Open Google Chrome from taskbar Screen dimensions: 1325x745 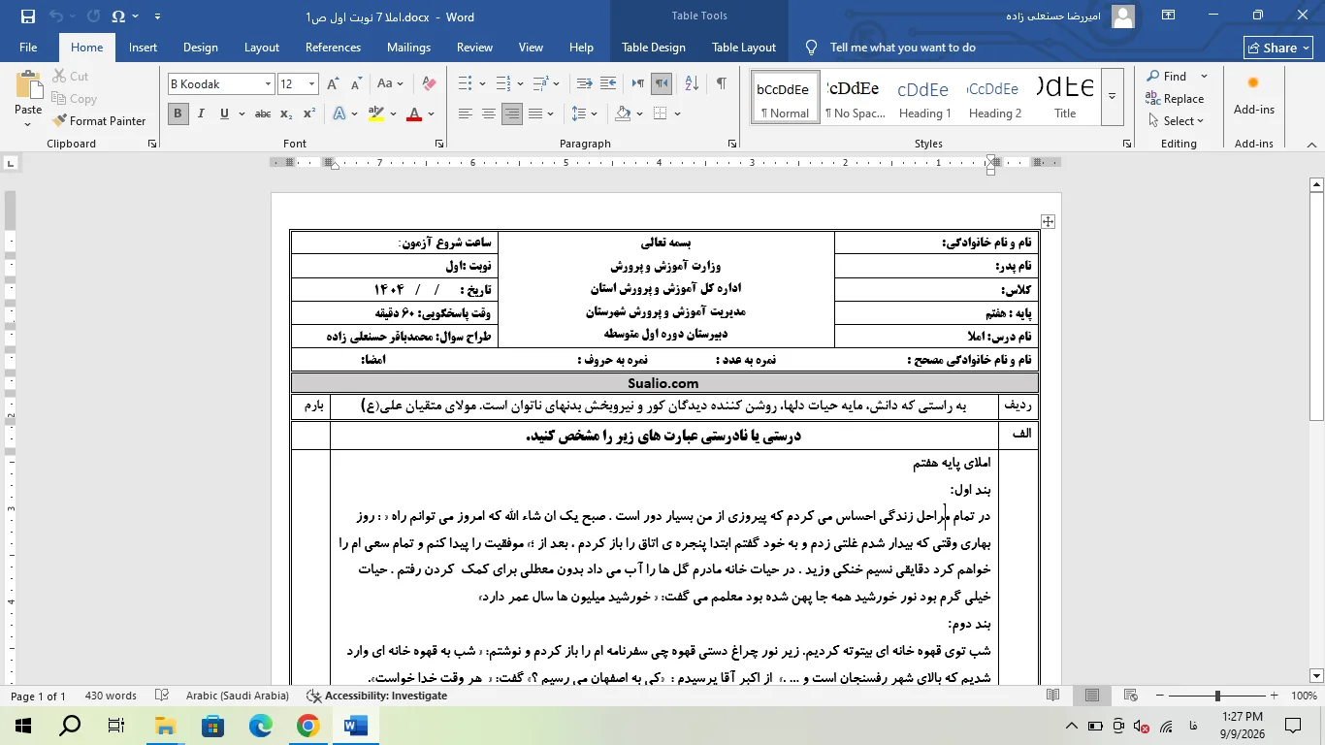pos(308,726)
